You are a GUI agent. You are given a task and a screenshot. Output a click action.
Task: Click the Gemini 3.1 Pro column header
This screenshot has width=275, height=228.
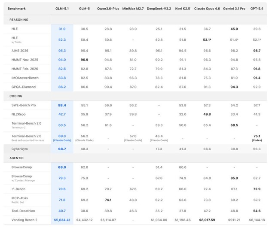click(235, 8)
